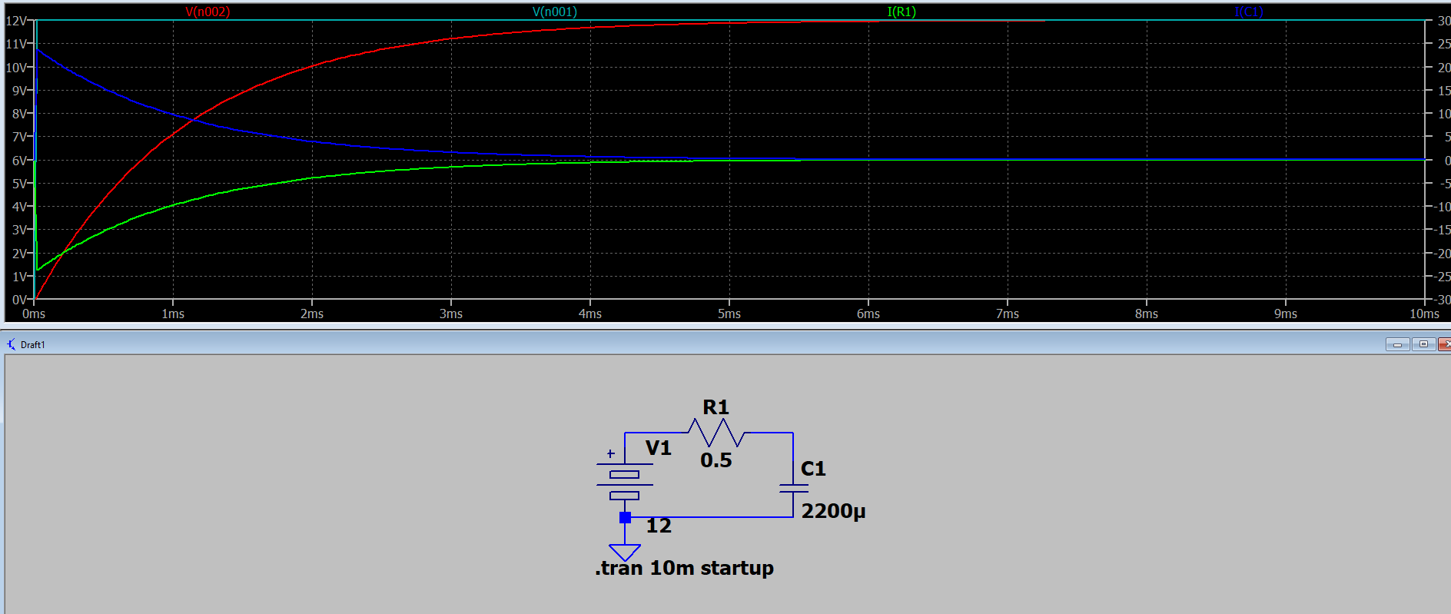1451x614 pixels.
Task: Click the Draft1 window title icon
Action: click(x=11, y=344)
